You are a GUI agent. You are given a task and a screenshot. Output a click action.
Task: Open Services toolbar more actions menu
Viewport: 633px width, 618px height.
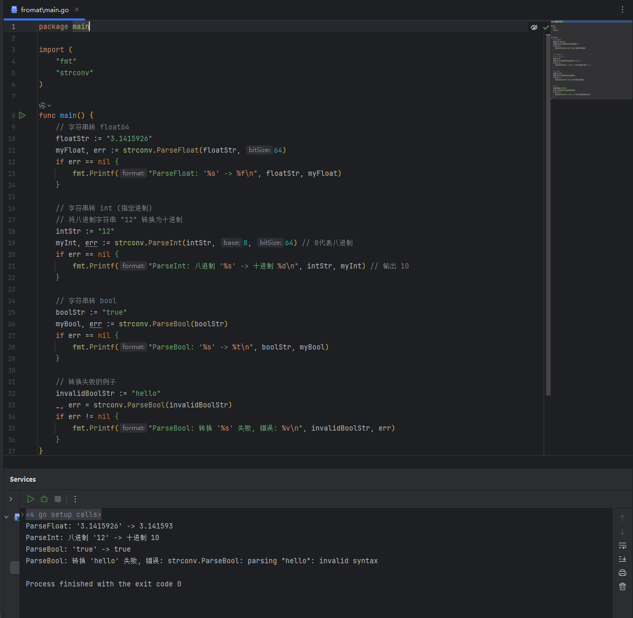75,499
